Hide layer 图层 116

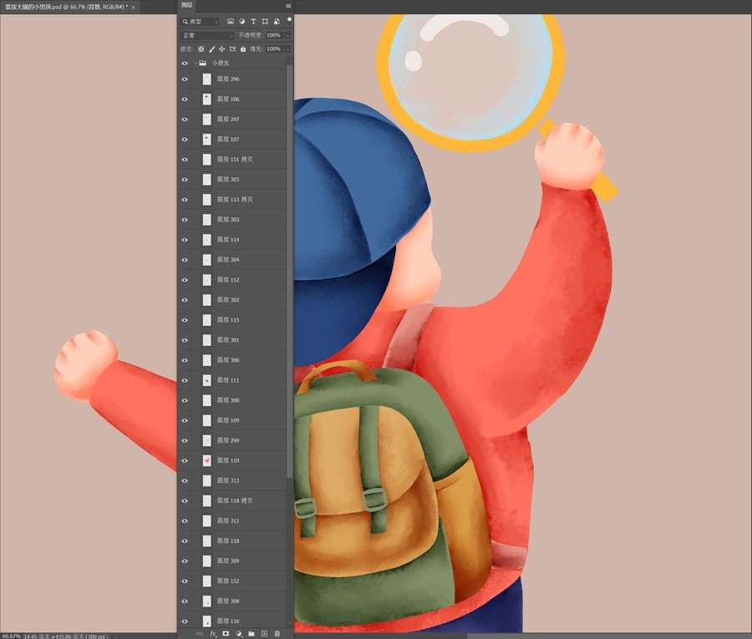[x=185, y=621]
